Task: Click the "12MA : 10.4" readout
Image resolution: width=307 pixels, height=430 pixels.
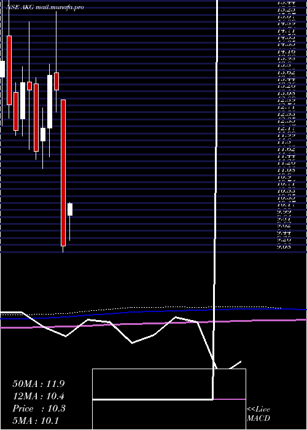Action: coord(39,396)
